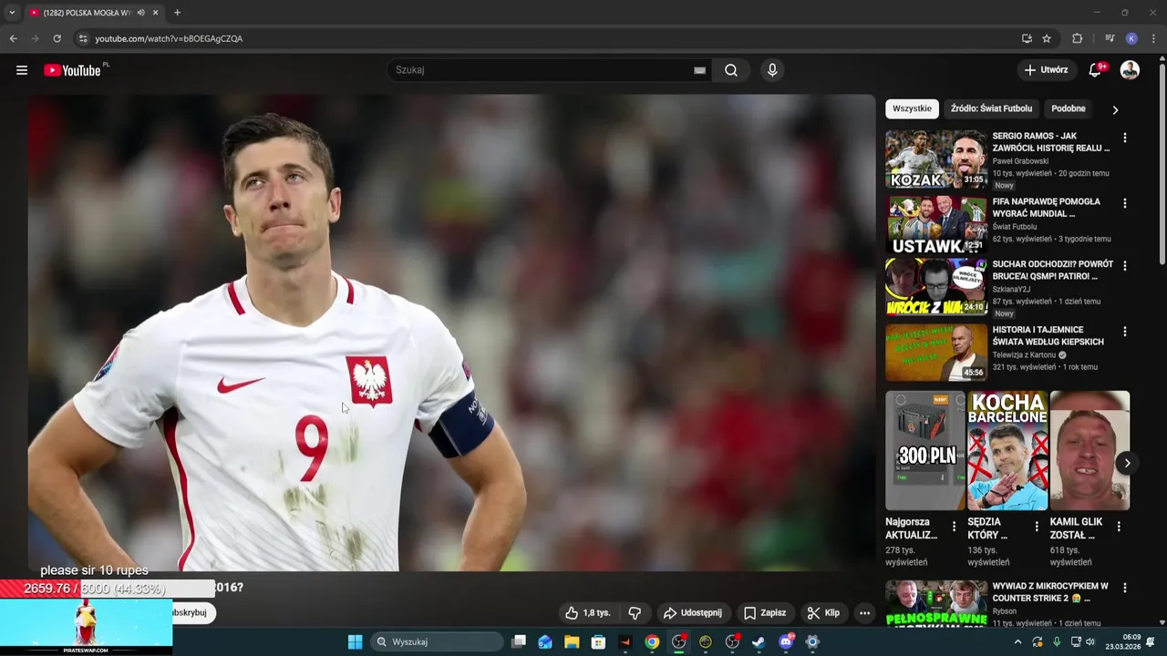Open options for Kamil Glik short
This screenshot has width=1167, height=656.
(1119, 527)
